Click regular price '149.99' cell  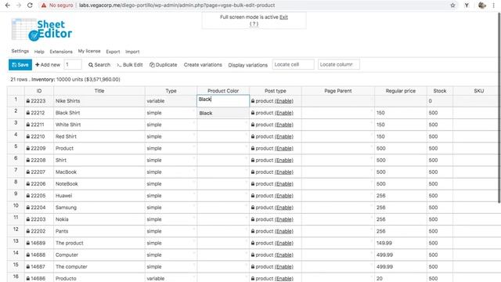(x=401, y=243)
